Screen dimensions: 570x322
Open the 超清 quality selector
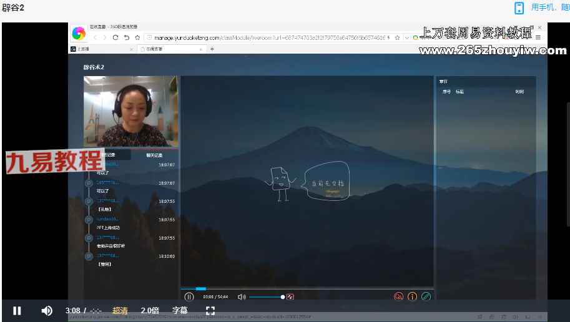pos(120,311)
